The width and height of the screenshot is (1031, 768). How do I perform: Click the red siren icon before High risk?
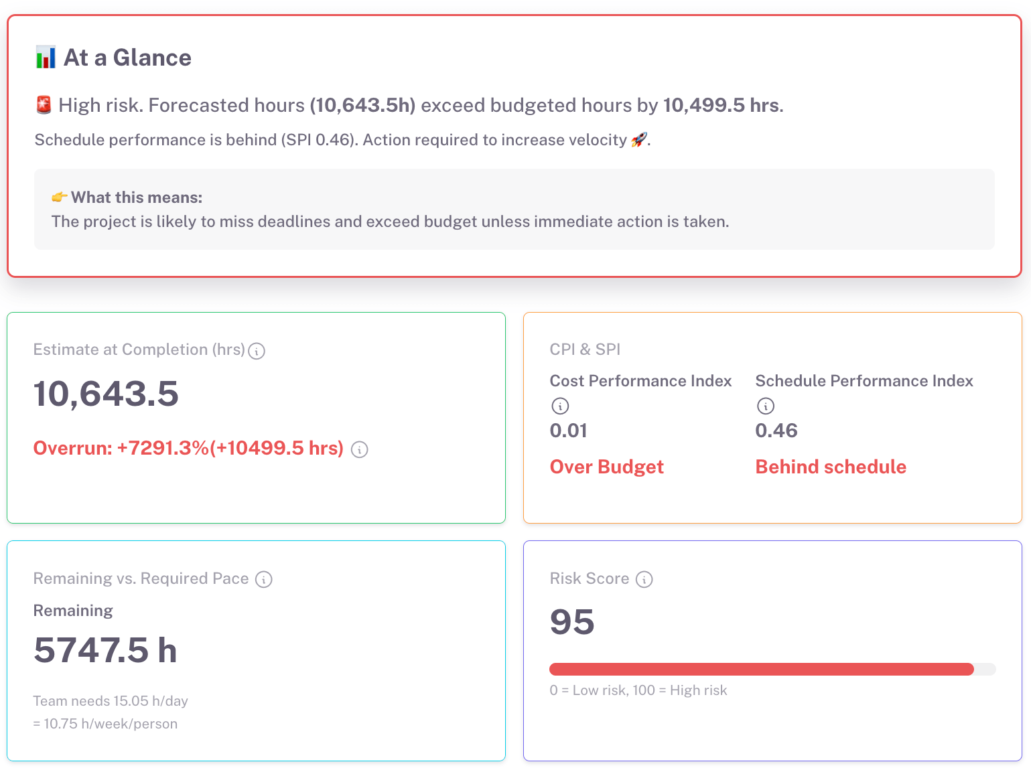[x=44, y=105]
